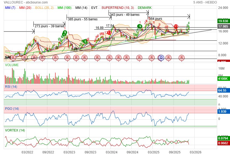Click the blue 64.55 RSI value tag

click(224, 90)
